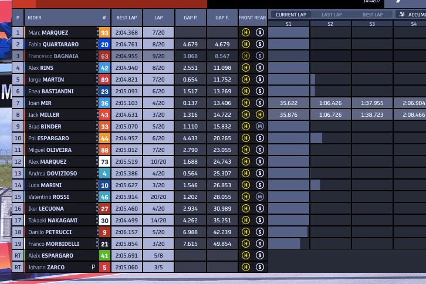This screenshot has height=284, width=426.
Task: Select Valentino ROSSI rider name
Action: click(x=49, y=197)
